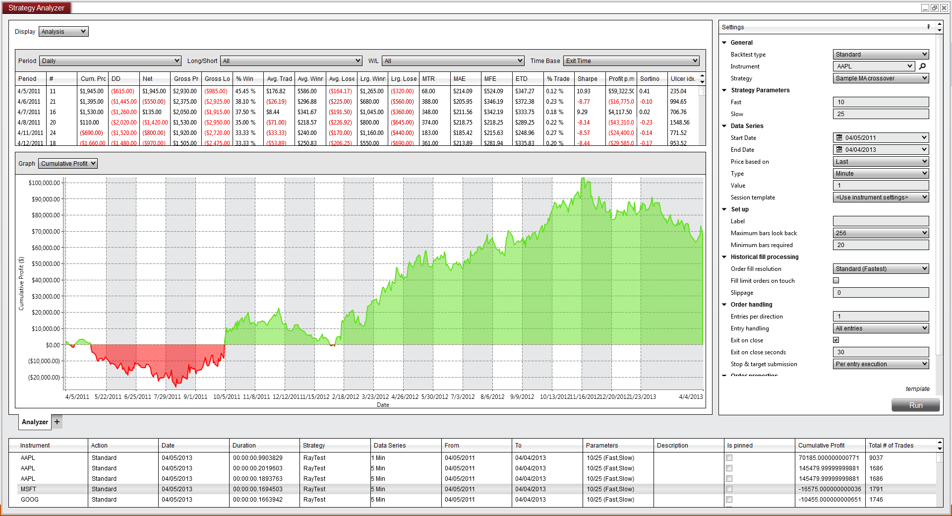The width and height of the screenshot is (952, 516).
Task: Open the Strategy Sample MA crossover dropdown
Action: (x=881, y=78)
